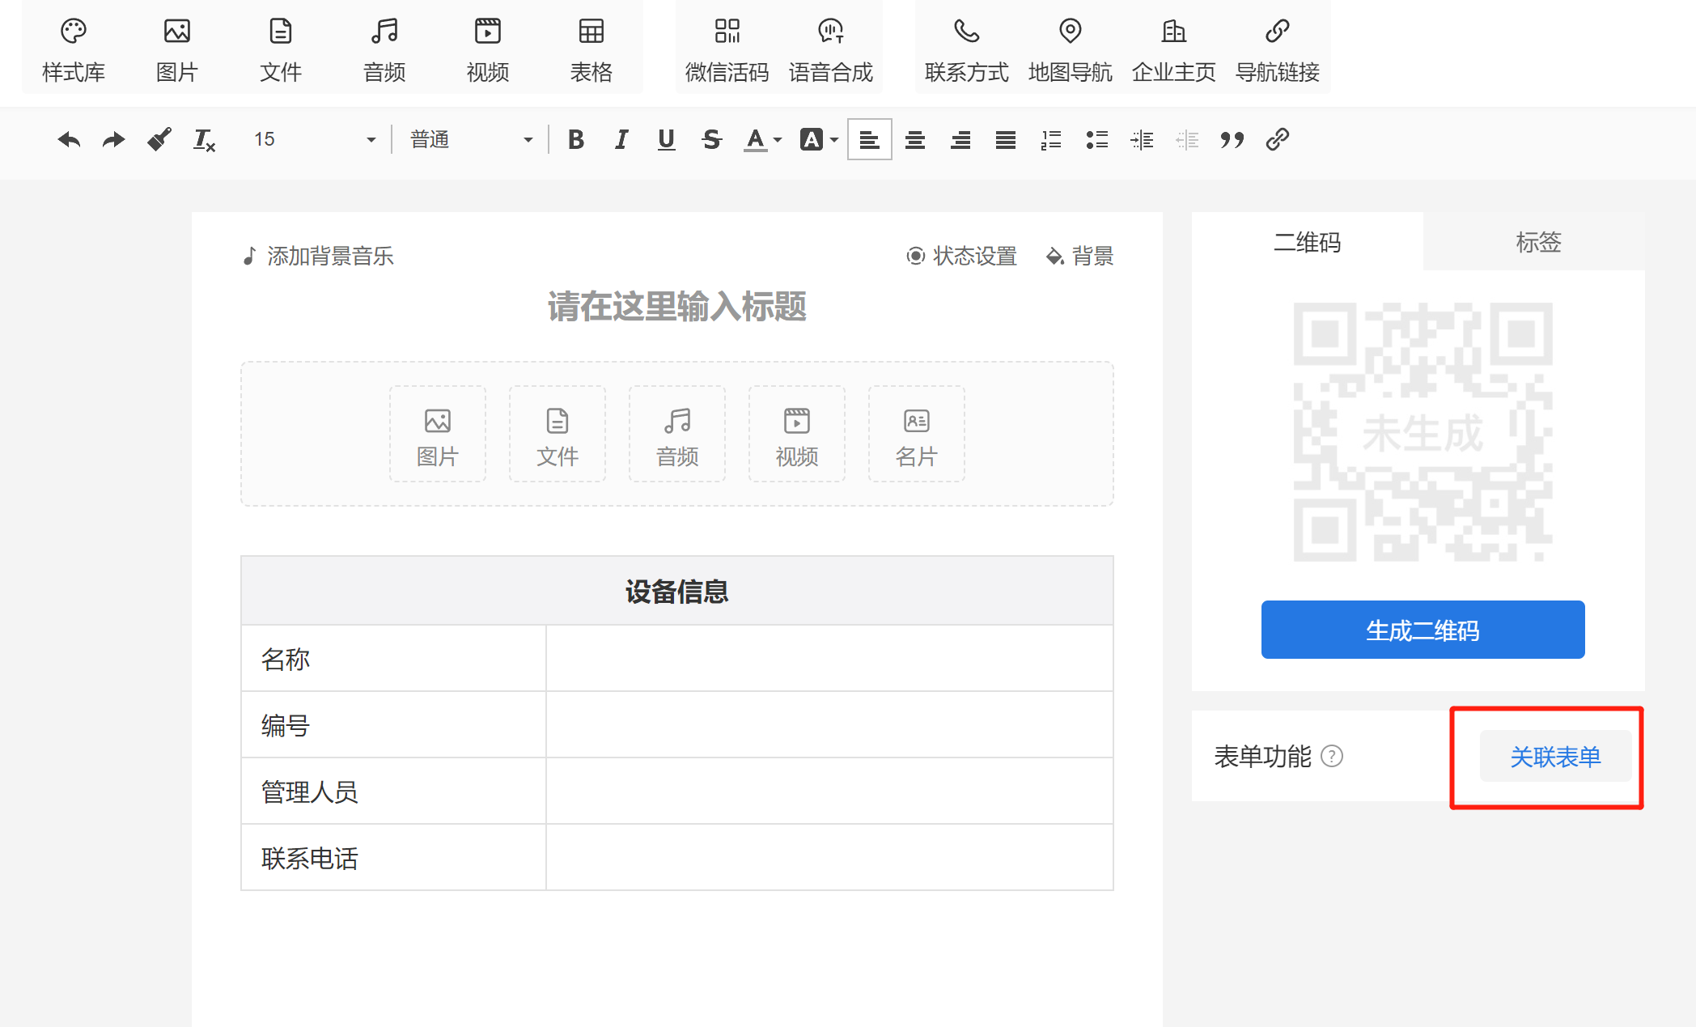Switch to the 二维码 tab
Viewport: 1696px width, 1027px height.
pos(1308,242)
